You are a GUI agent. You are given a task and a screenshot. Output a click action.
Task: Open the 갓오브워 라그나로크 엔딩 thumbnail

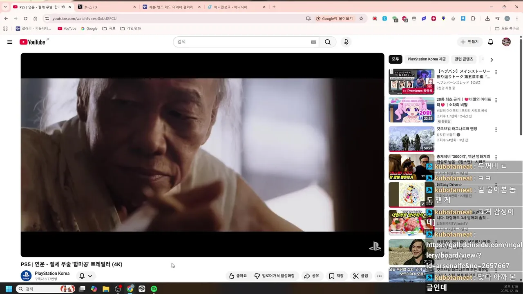pos(411,139)
